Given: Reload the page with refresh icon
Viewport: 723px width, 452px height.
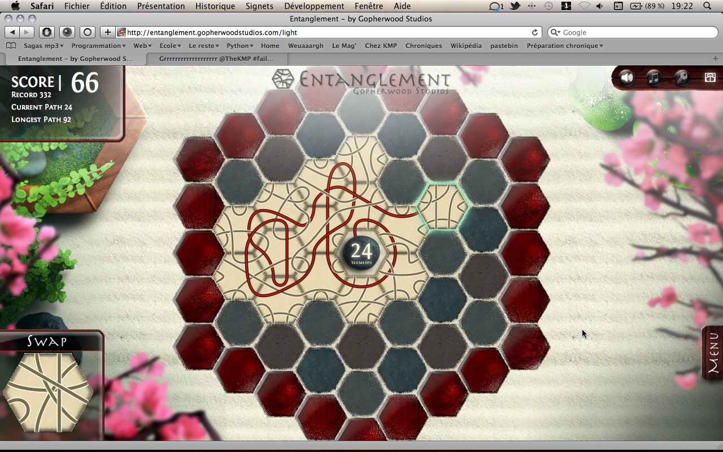Looking at the screenshot, I should [x=534, y=32].
